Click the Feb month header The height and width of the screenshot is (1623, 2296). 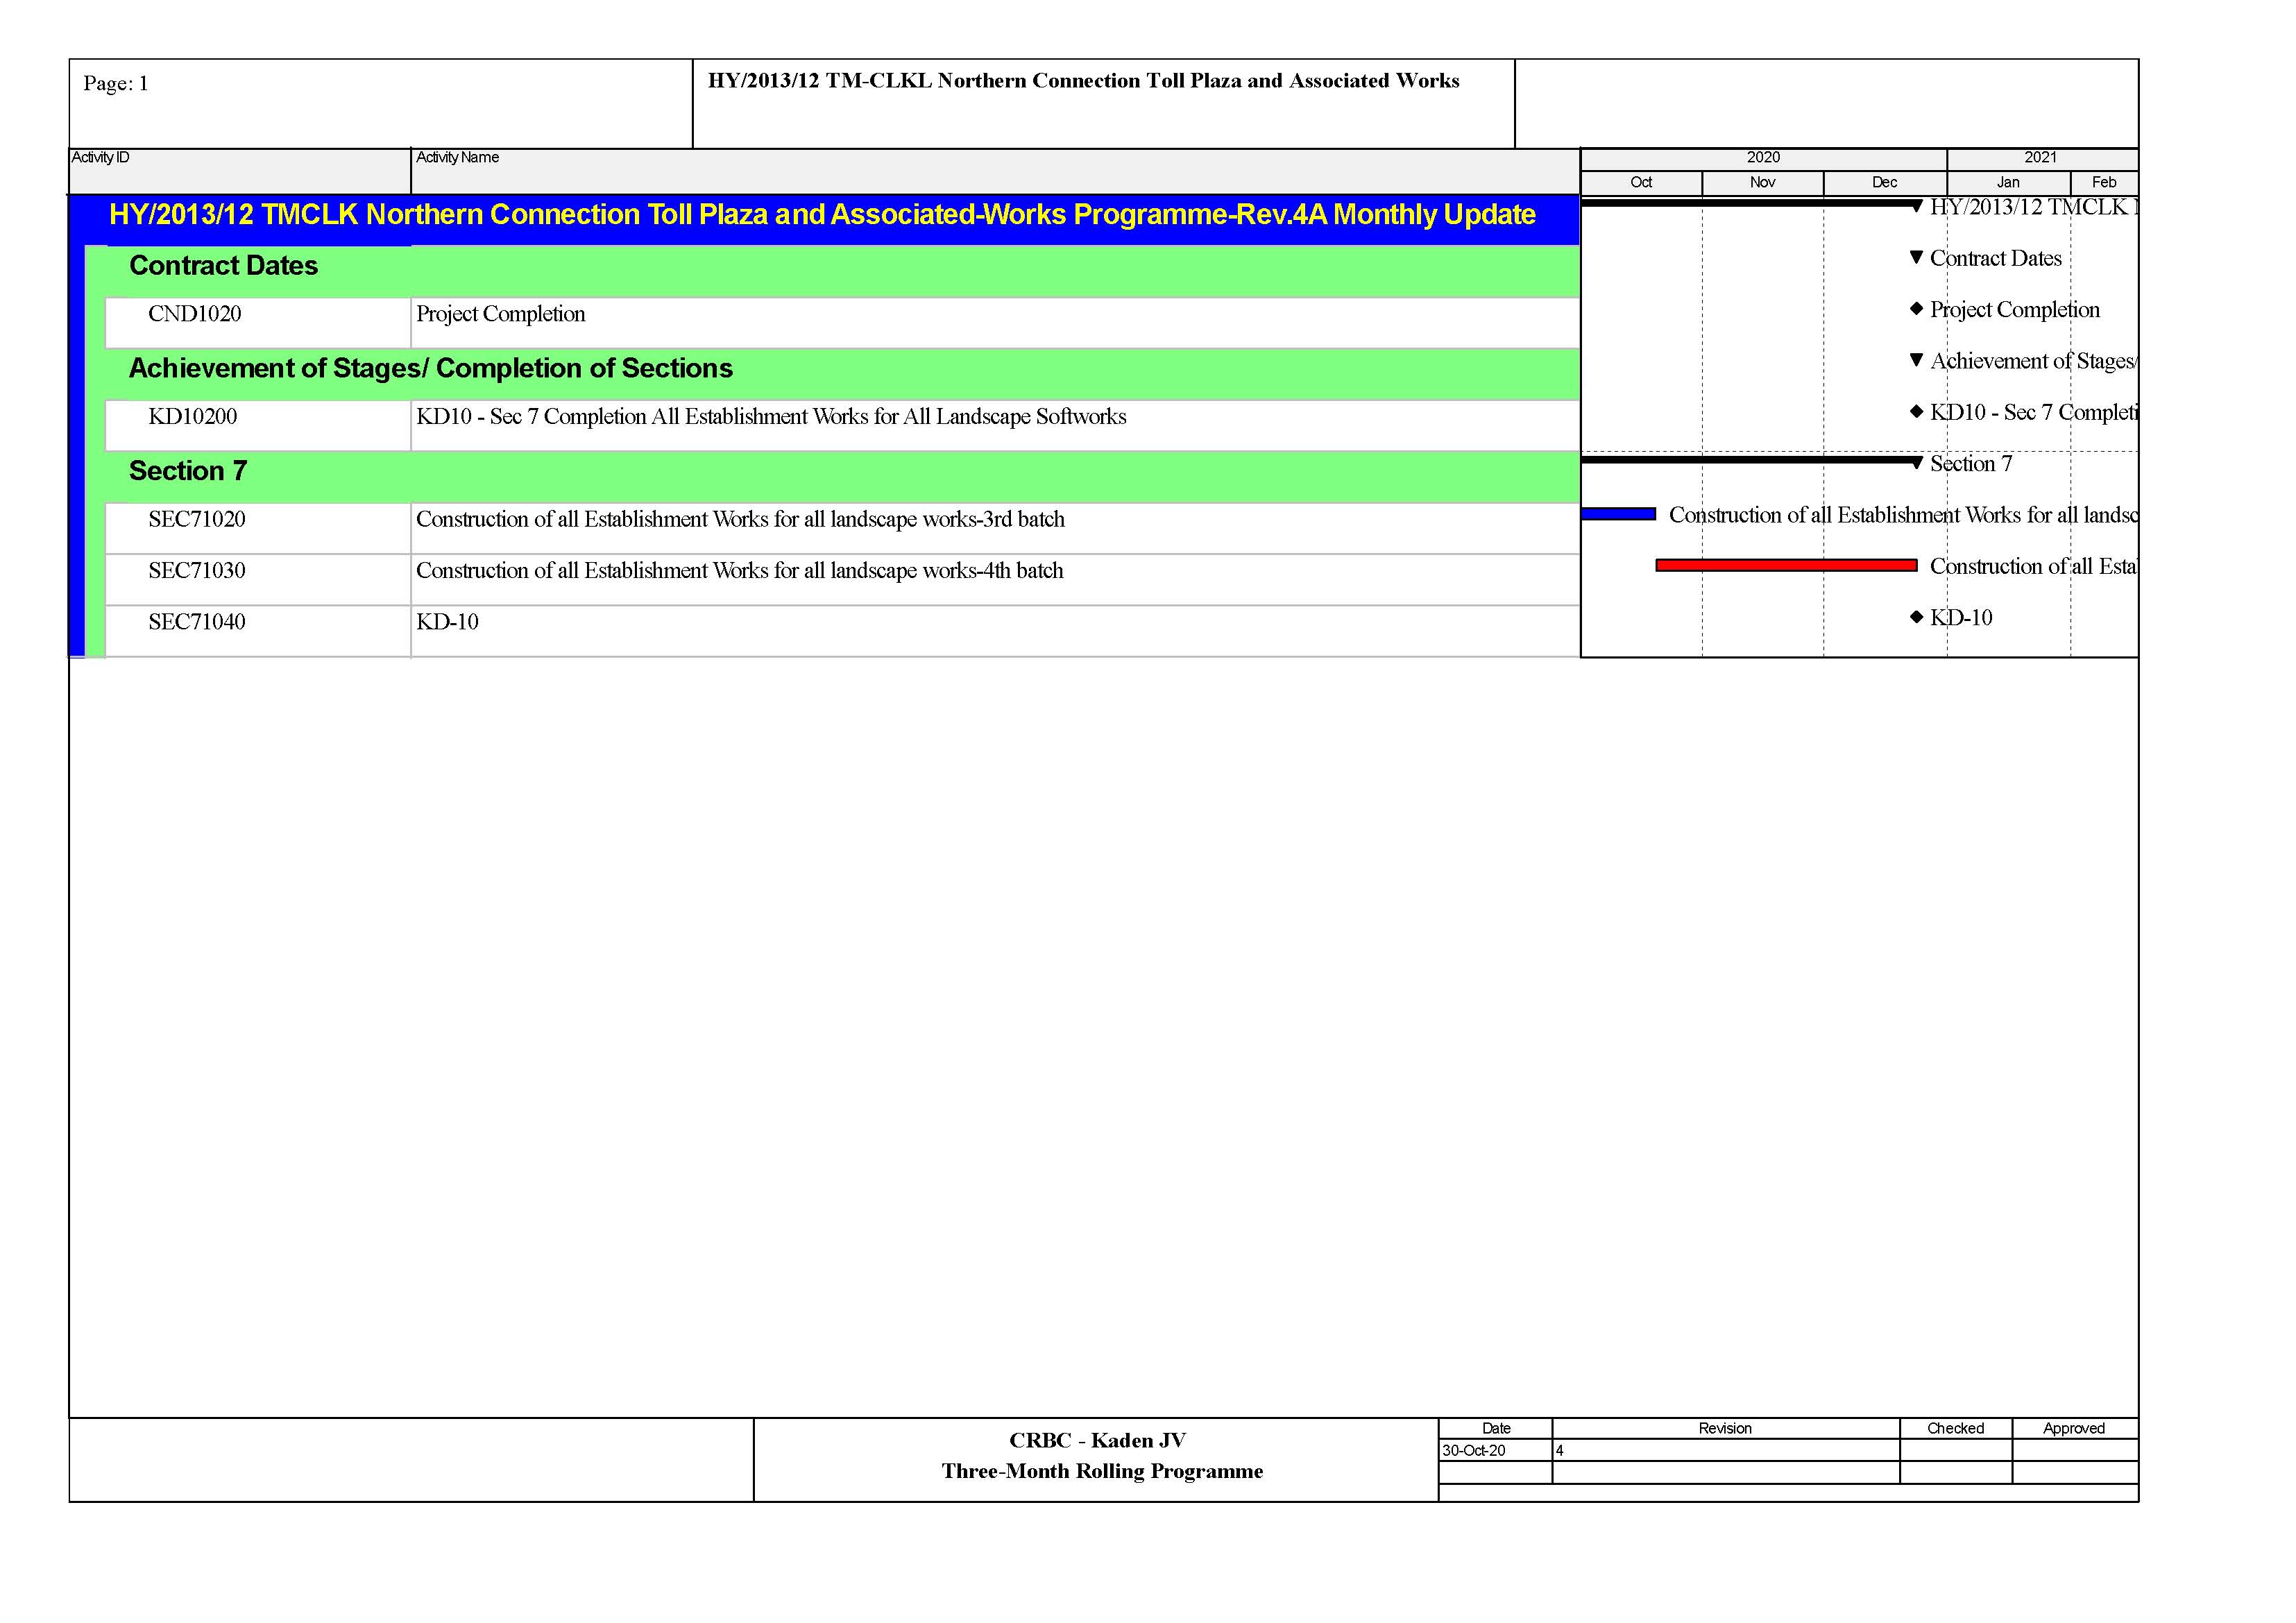tap(2105, 182)
